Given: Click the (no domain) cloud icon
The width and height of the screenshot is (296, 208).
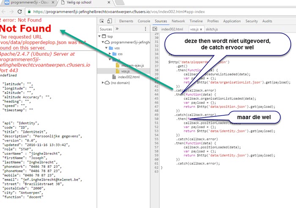Looking at the screenshot, I should (x=107, y=83).
